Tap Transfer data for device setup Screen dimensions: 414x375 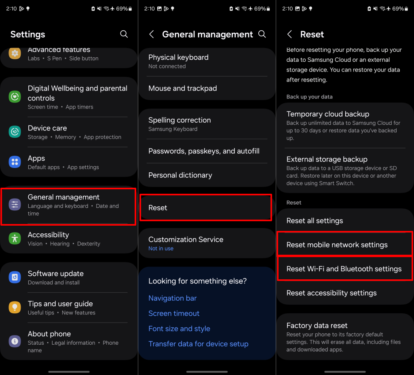point(198,344)
